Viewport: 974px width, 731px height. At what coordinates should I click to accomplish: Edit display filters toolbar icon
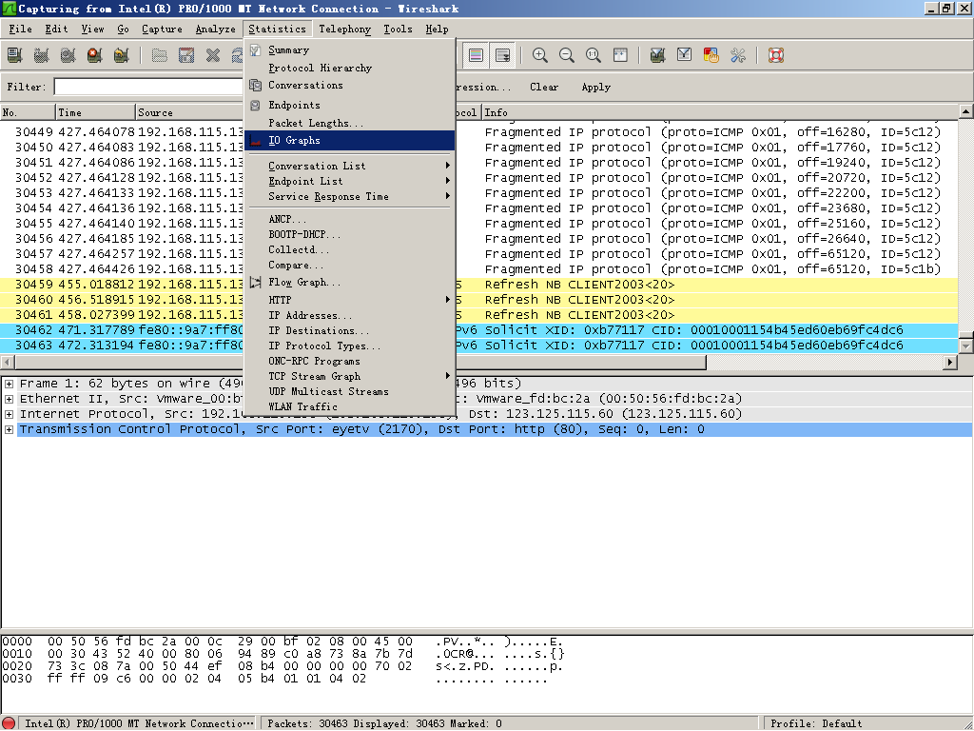point(684,55)
